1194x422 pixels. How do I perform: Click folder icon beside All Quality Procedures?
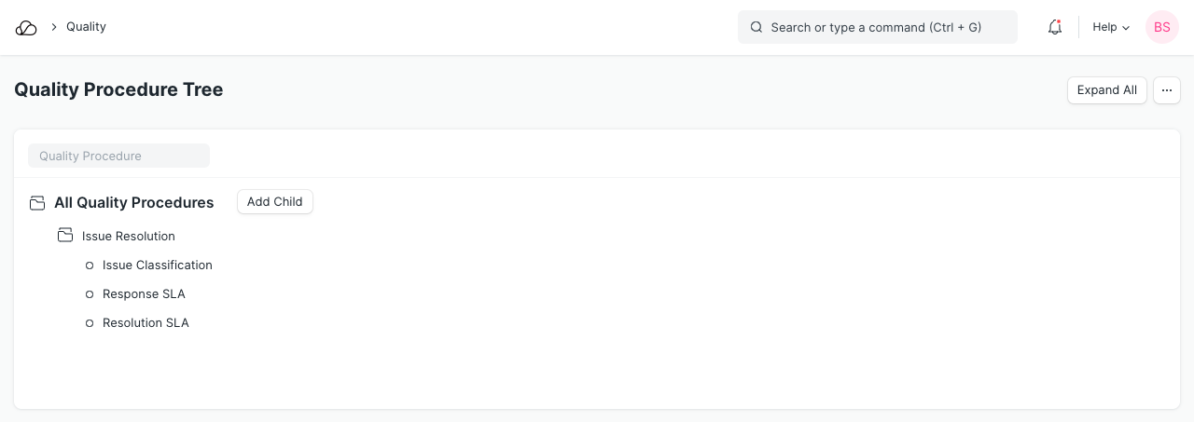click(37, 203)
